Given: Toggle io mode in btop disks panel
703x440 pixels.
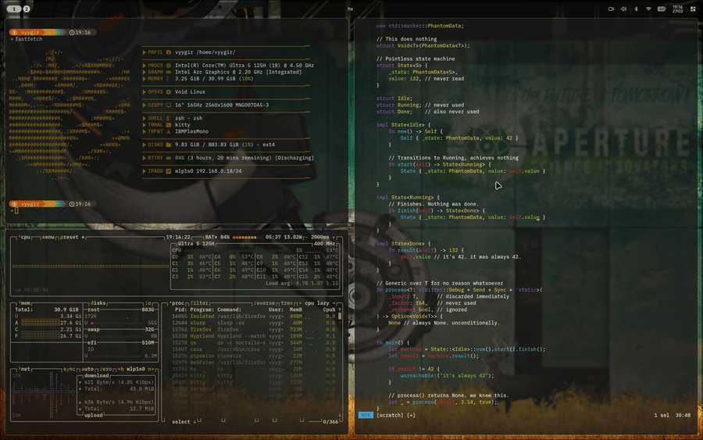Looking at the screenshot, I should point(148,302).
